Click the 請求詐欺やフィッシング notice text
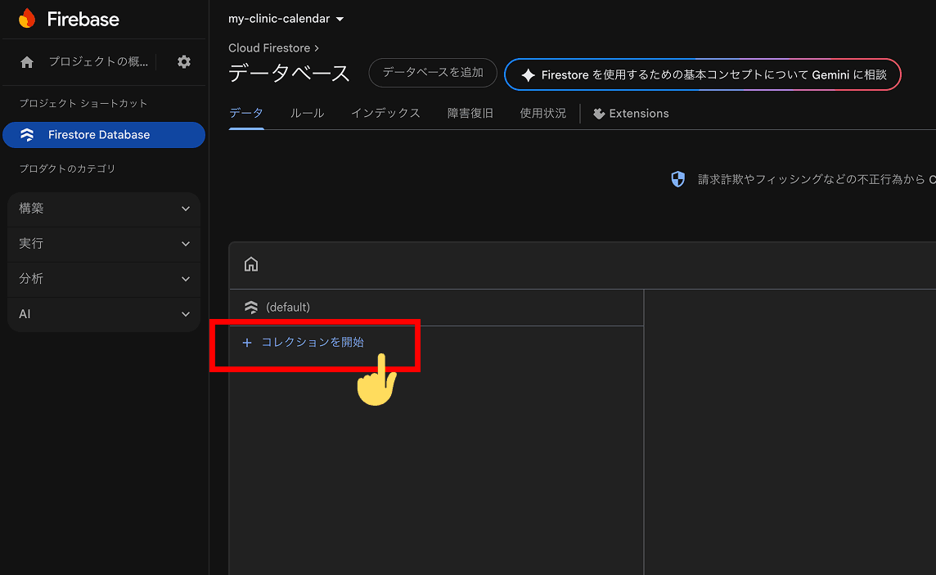Image resolution: width=936 pixels, height=575 pixels. (x=817, y=180)
